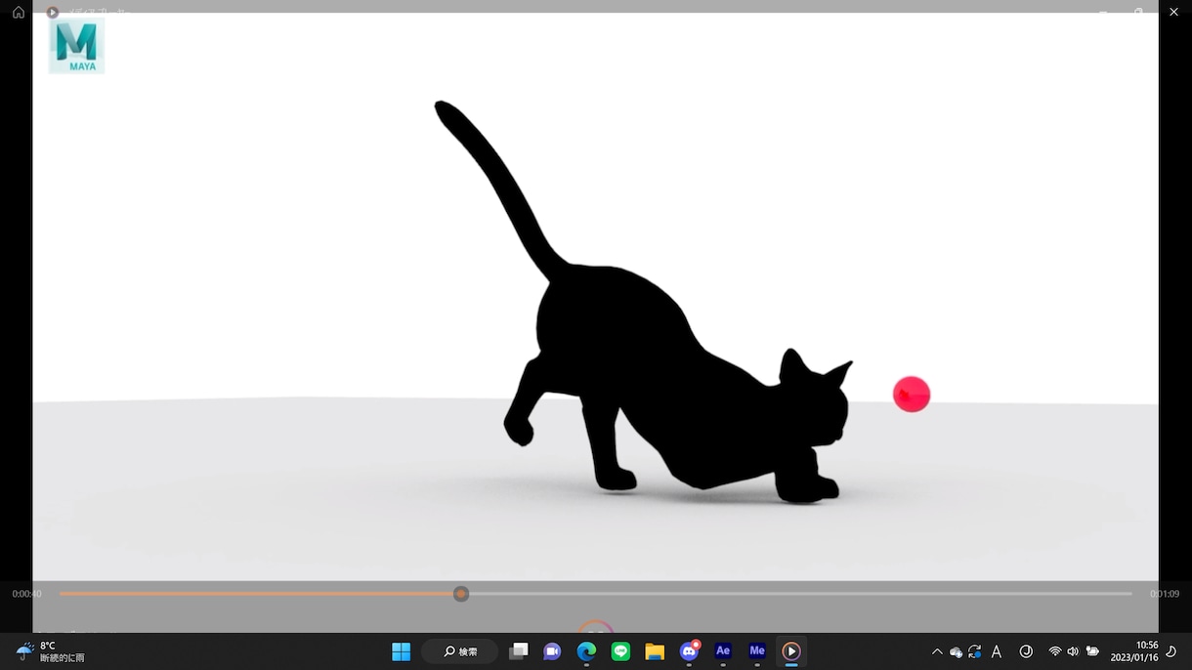Open the taskbar search box
Screen dimensions: 1192x670
point(460,651)
